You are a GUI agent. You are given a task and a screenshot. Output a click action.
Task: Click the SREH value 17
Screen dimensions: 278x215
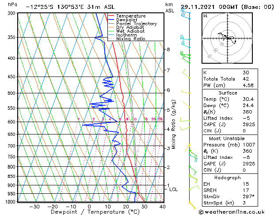246,190
